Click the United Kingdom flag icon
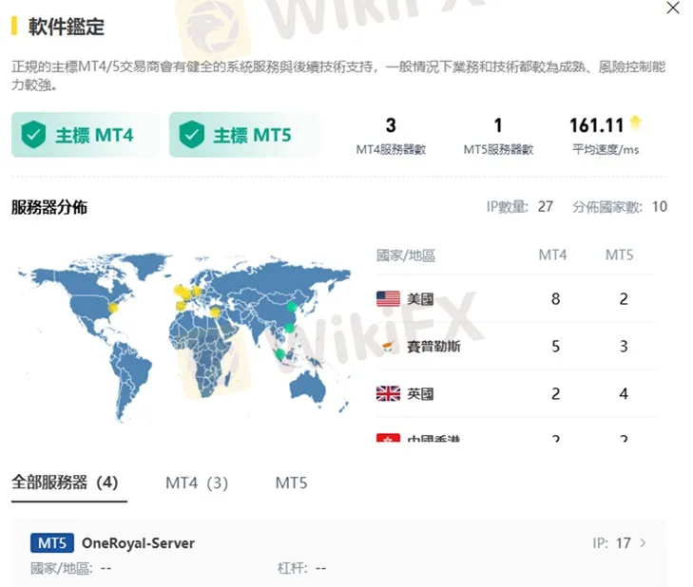 [x=388, y=393]
